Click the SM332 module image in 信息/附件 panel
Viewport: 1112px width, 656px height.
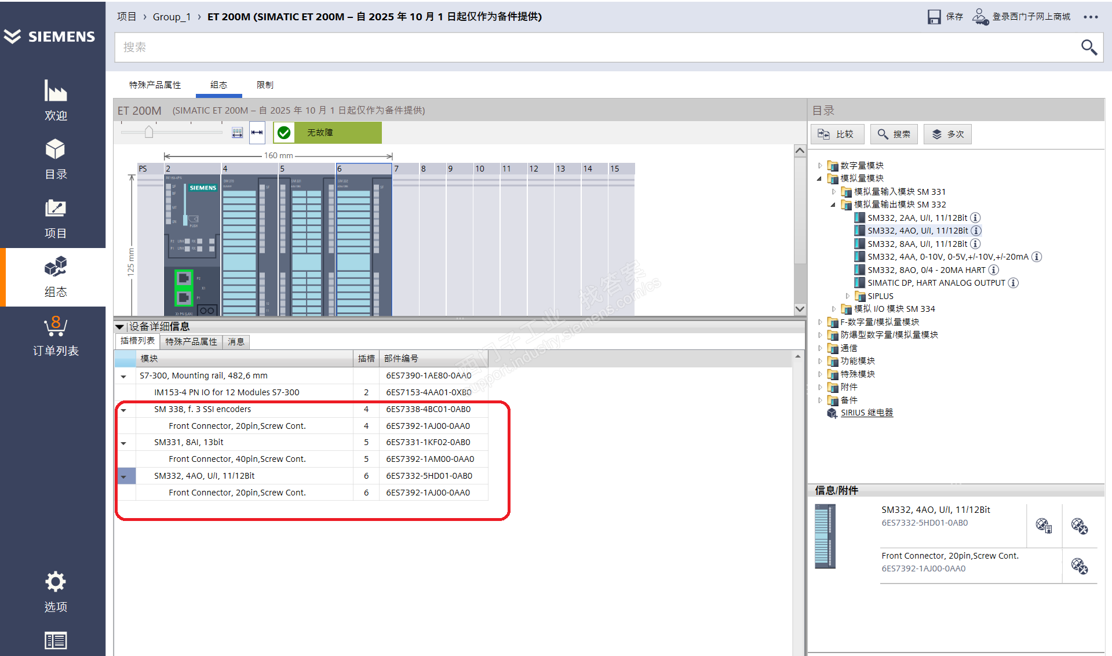click(x=825, y=536)
